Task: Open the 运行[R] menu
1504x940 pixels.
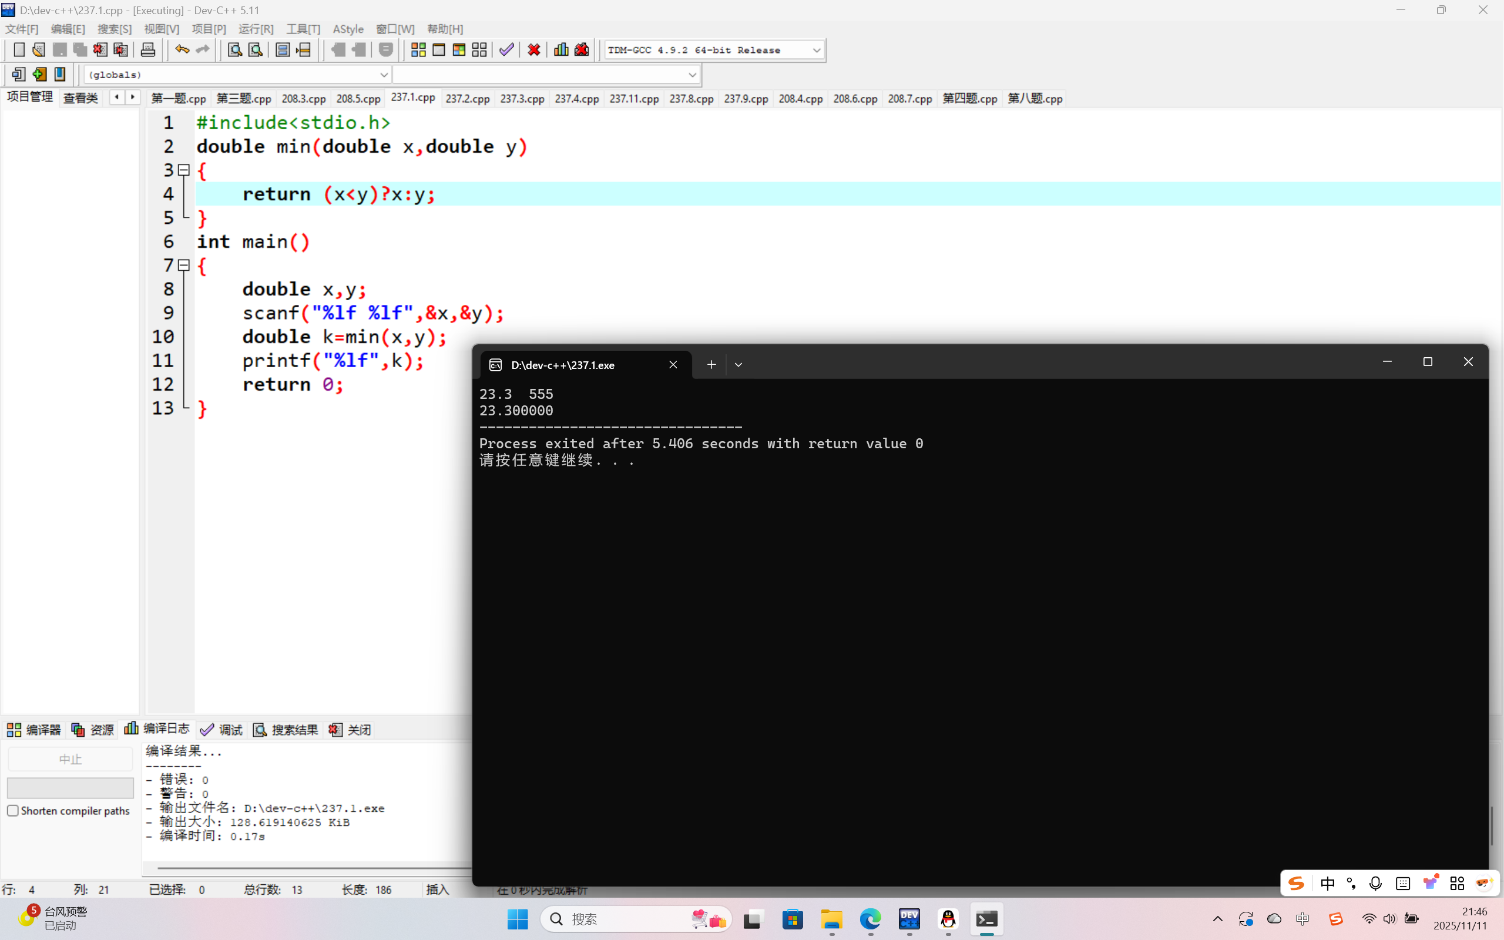Action: tap(256, 29)
